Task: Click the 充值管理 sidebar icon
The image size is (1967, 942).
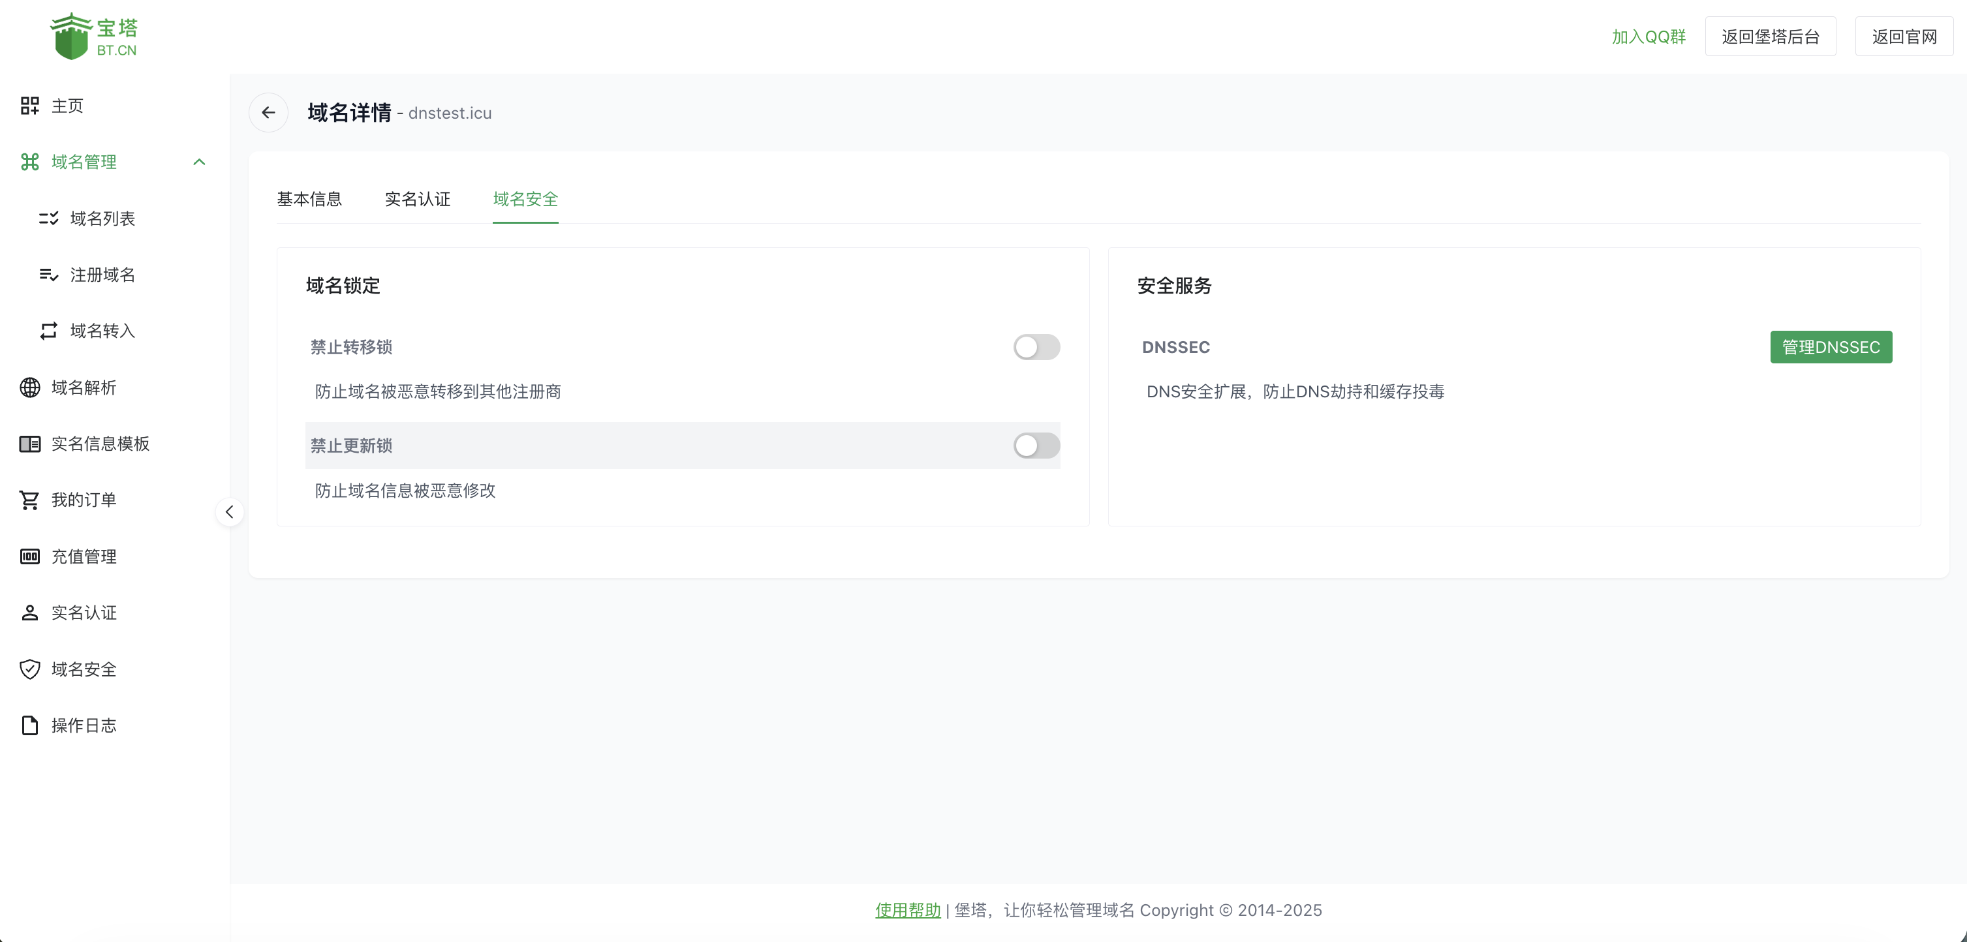Action: coord(30,556)
